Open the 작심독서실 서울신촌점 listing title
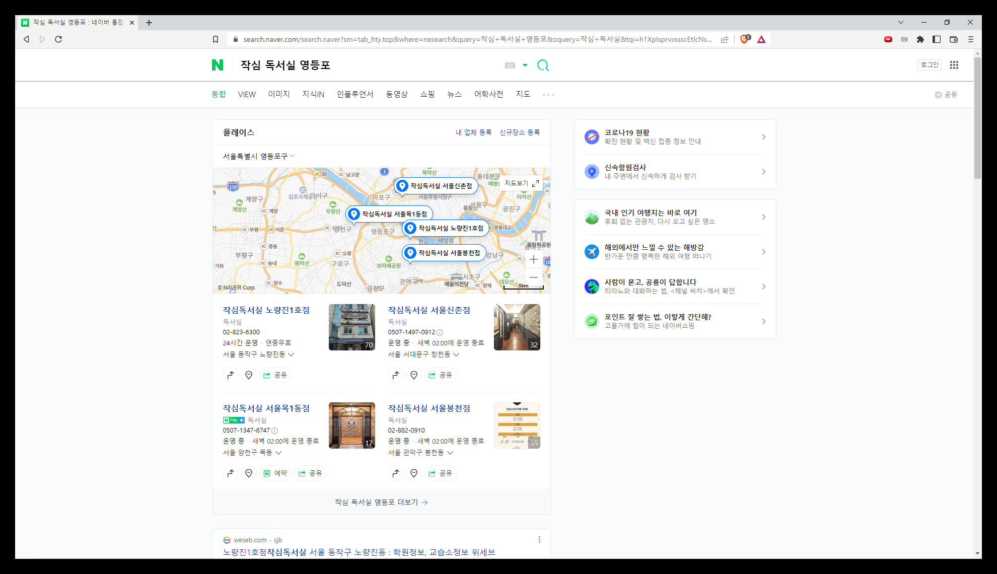 429,310
